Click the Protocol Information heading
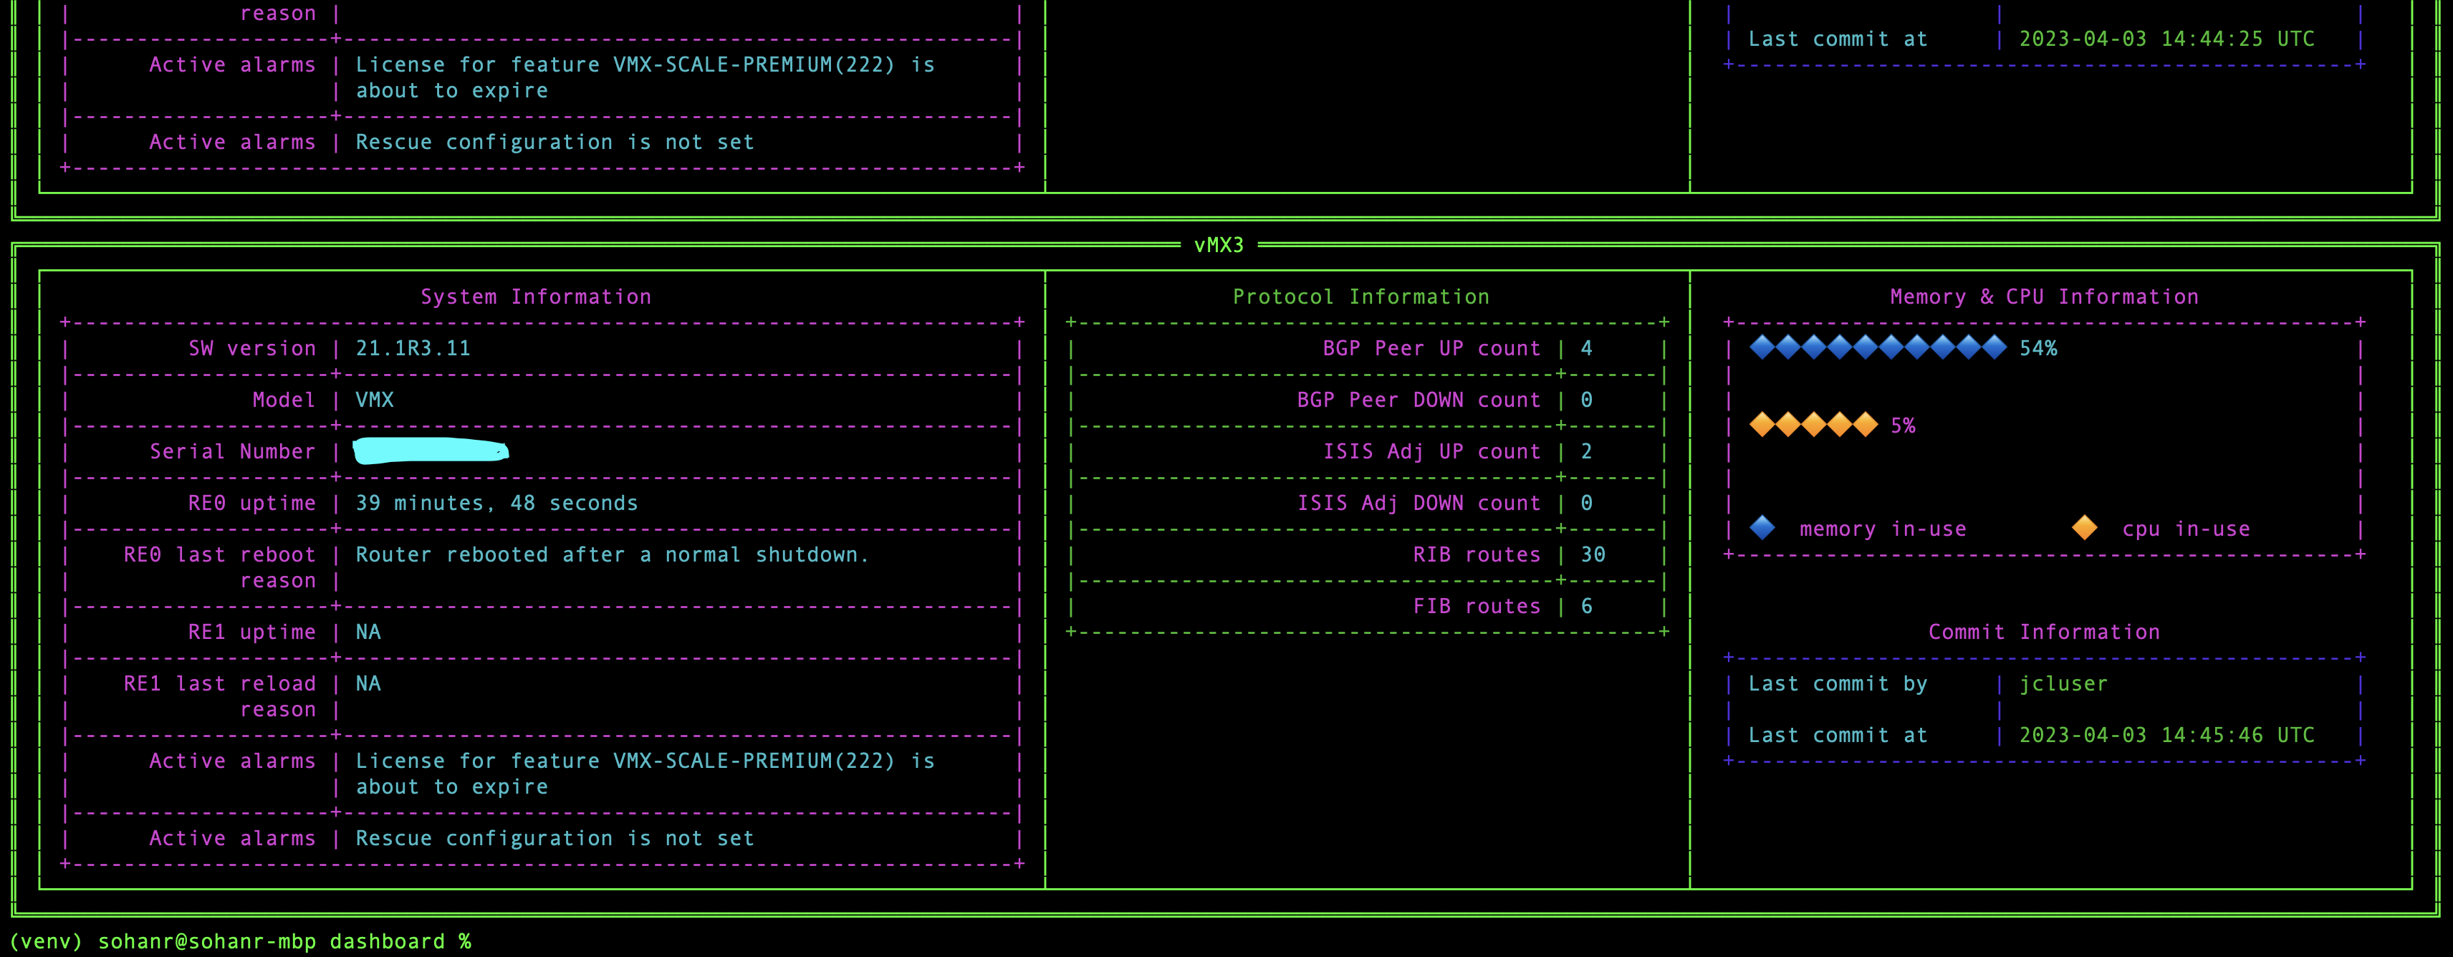2453x957 pixels. coord(1360,297)
